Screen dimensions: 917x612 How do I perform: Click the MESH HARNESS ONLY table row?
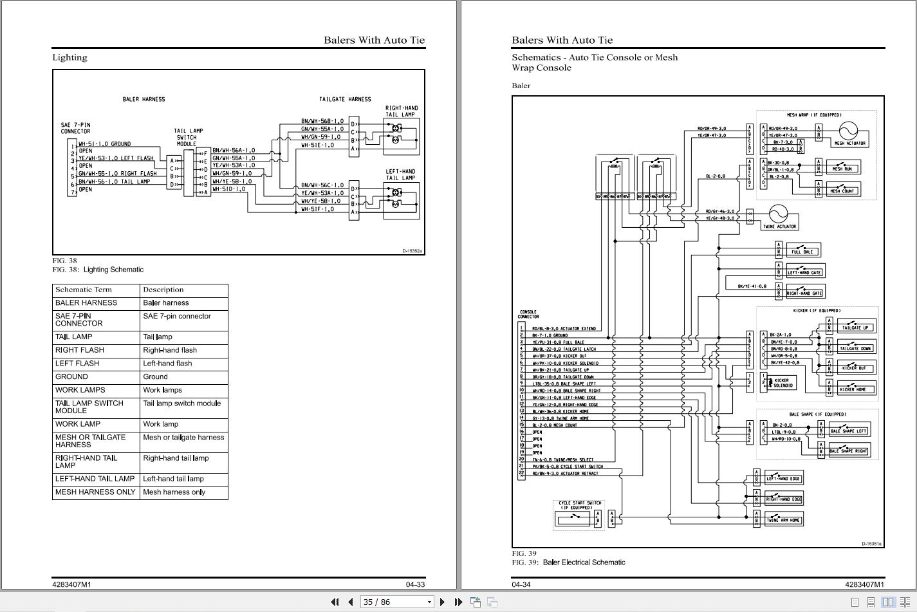(140, 493)
